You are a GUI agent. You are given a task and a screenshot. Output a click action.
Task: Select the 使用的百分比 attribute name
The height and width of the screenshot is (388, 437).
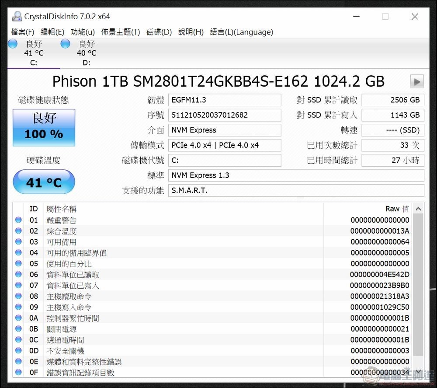(69, 264)
